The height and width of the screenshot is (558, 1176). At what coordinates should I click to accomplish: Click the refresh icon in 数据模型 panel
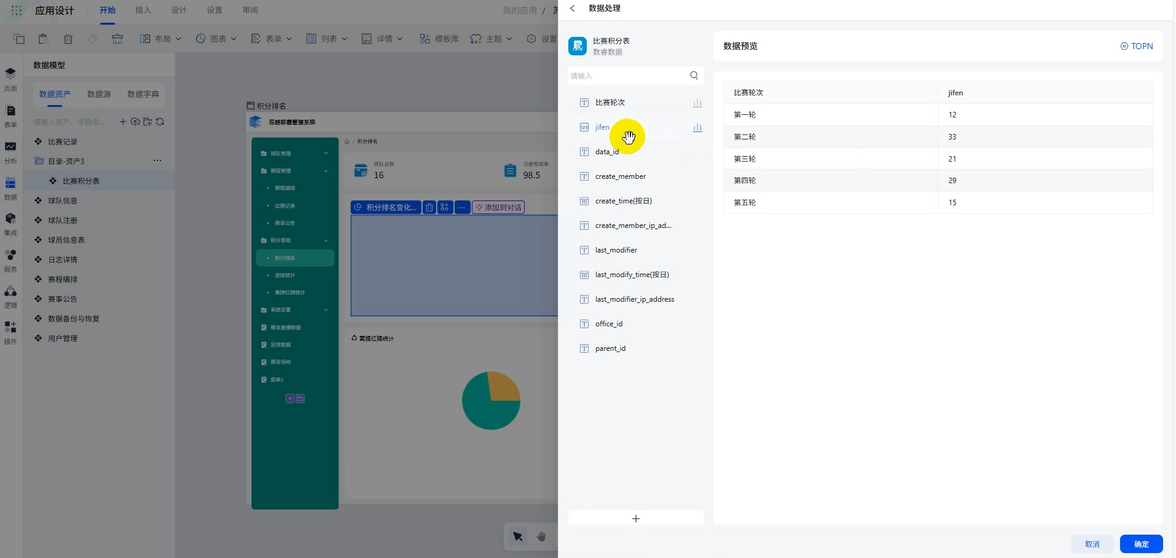point(160,122)
